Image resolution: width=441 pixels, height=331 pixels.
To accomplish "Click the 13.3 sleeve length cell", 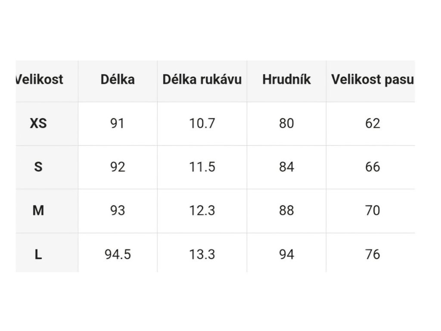I will click(202, 254).
